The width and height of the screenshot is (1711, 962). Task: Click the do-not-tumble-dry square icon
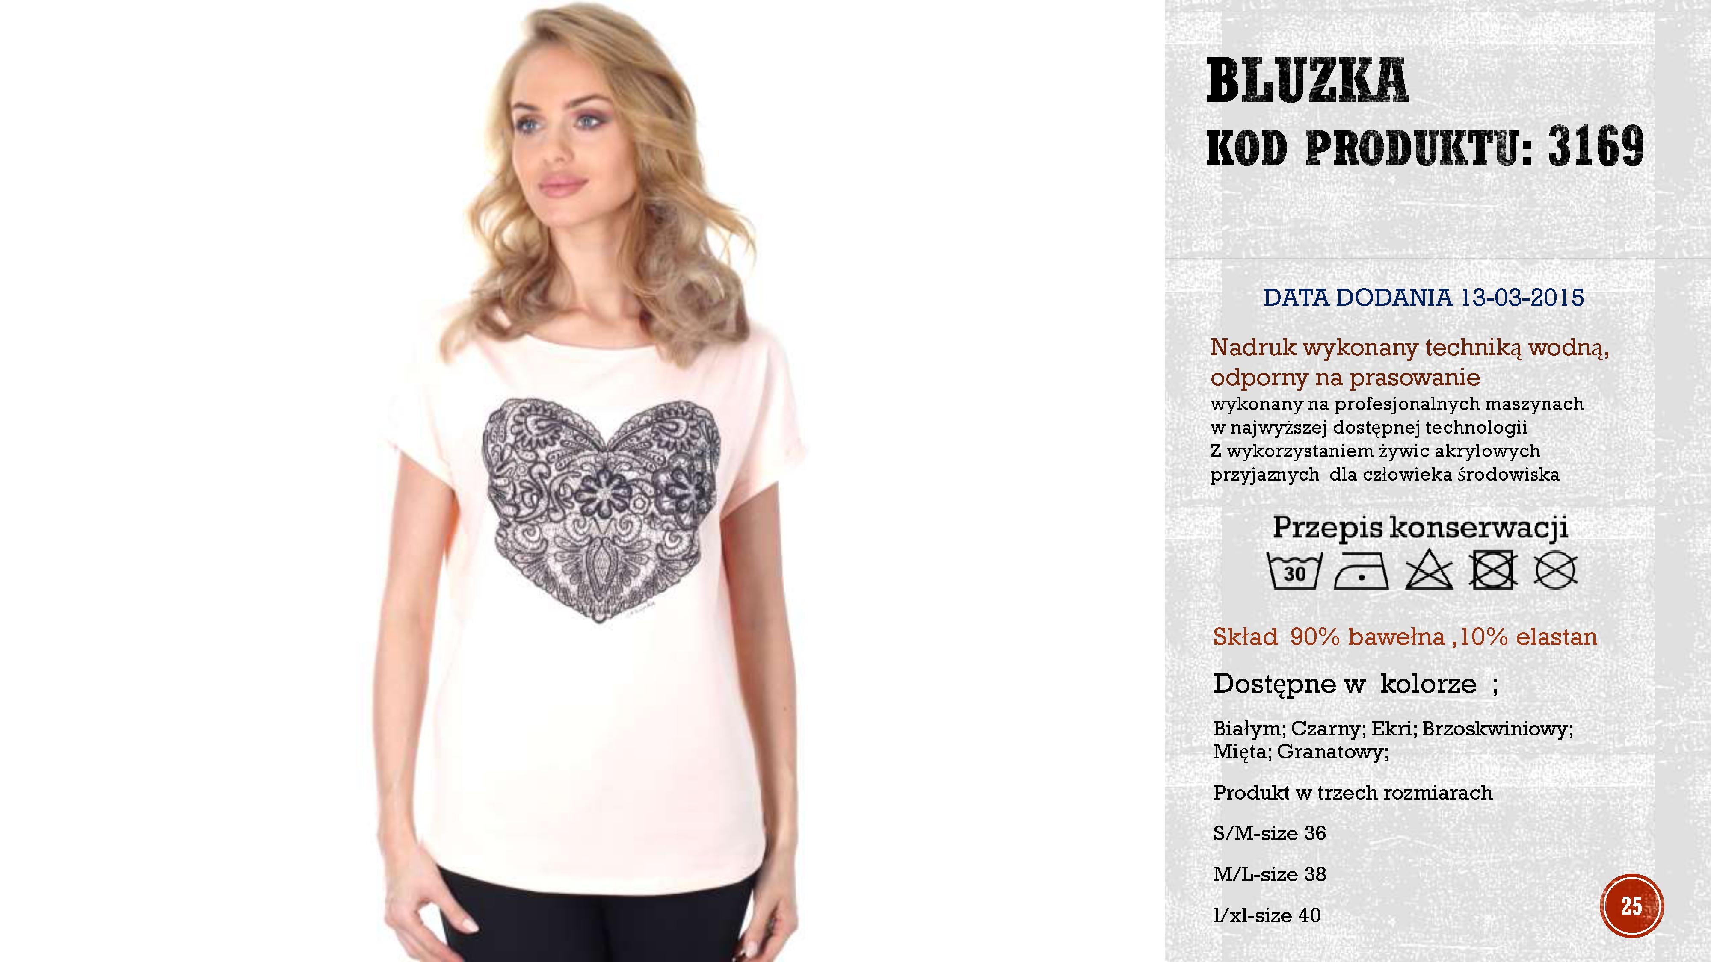pos(1493,570)
